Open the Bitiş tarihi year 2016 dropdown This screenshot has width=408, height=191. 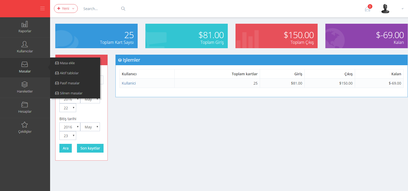pos(70,127)
